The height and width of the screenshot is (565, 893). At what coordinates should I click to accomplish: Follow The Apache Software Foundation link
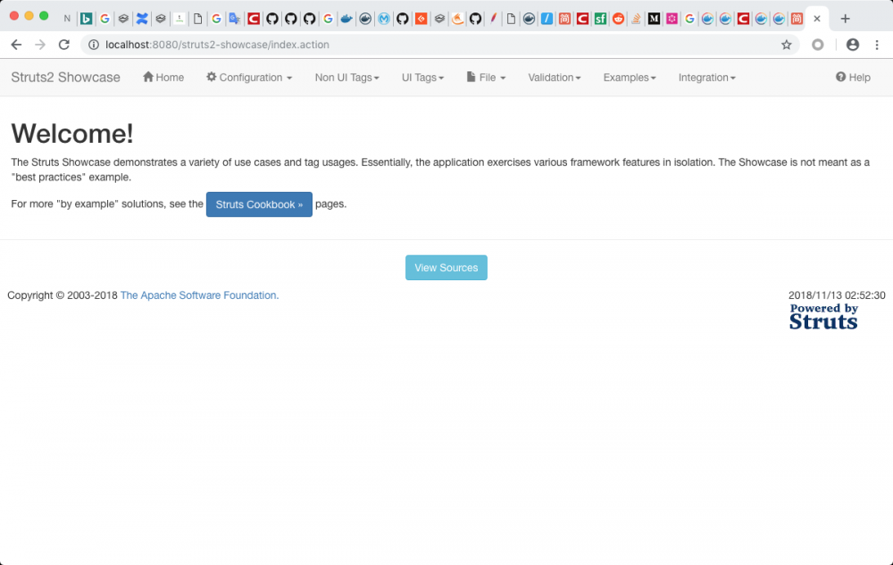(x=199, y=295)
